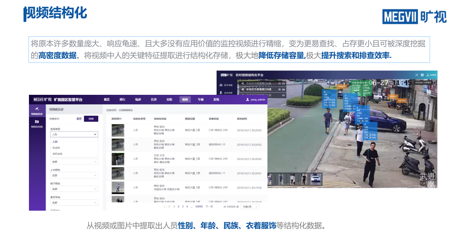Click C4R-结构化-244 device cell
453x249 pixels.
(218, 130)
